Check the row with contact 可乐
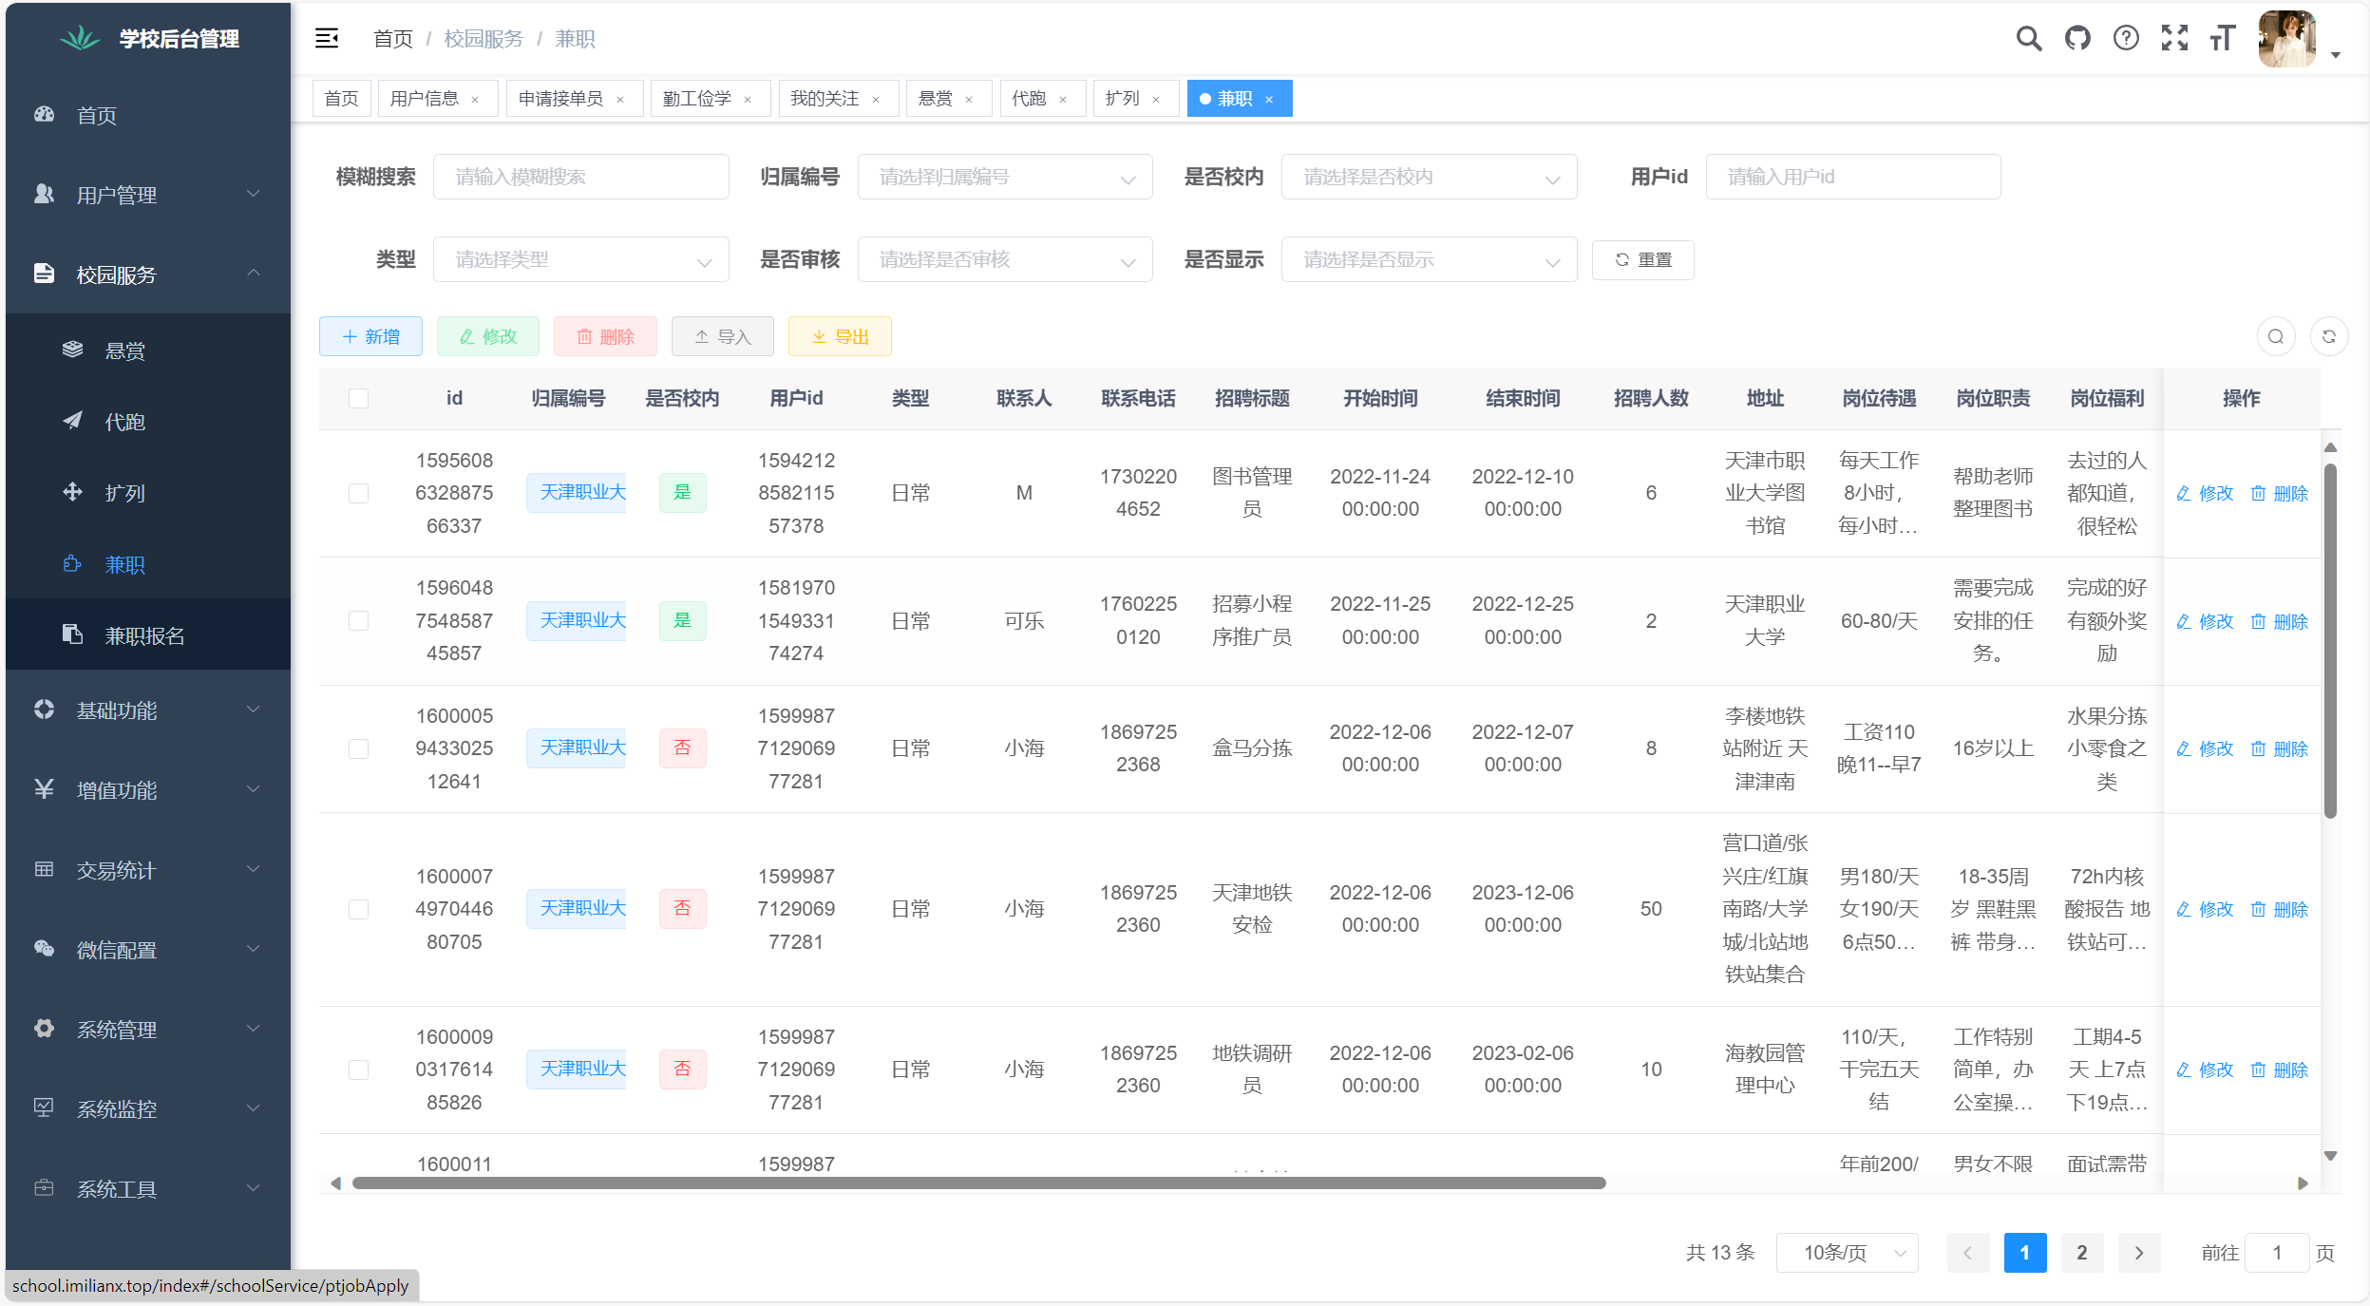 point(358,620)
